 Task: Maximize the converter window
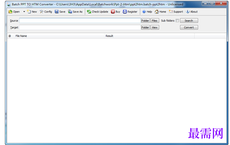tap(212, 3)
